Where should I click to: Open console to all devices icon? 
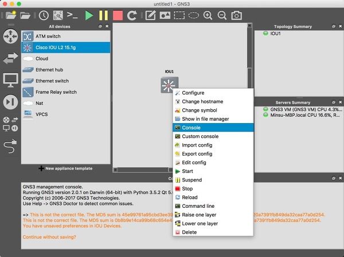(x=72, y=15)
